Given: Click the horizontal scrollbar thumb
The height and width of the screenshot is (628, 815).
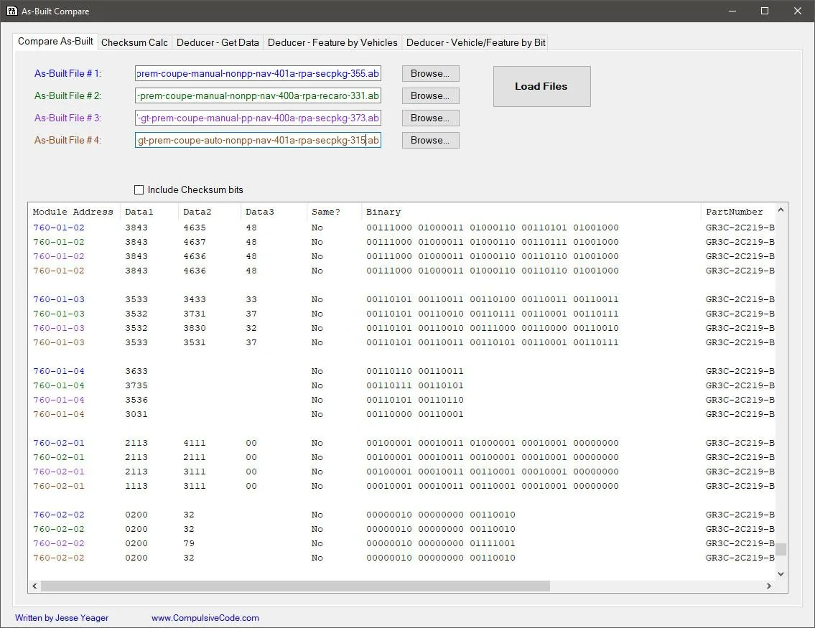Looking at the screenshot, I should tap(295, 586).
